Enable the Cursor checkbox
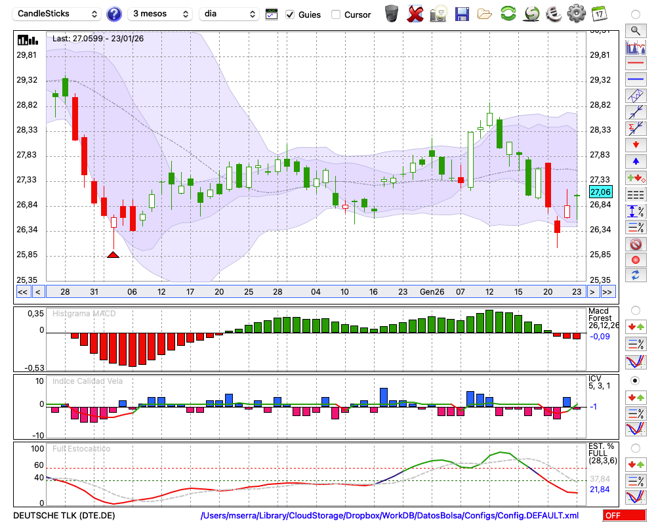 pyautogui.click(x=335, y=14)
